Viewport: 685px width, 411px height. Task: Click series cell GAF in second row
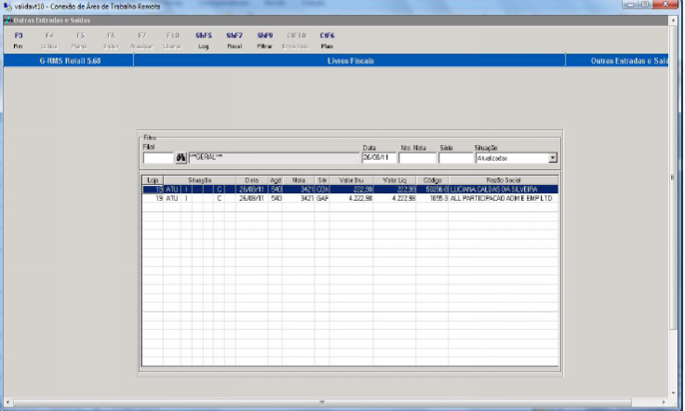coord(322,198)
